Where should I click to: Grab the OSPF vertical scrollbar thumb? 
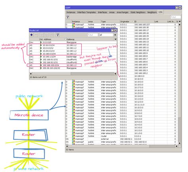[179, 72]
